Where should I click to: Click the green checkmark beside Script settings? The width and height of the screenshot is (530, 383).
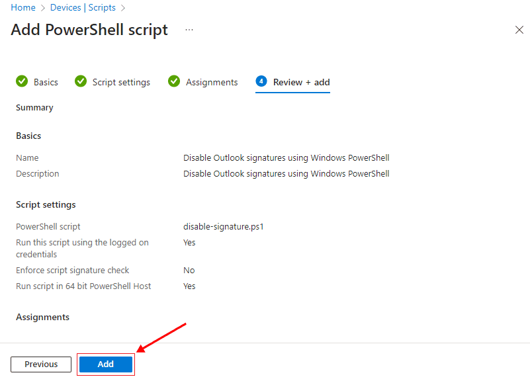coord(81,81)
